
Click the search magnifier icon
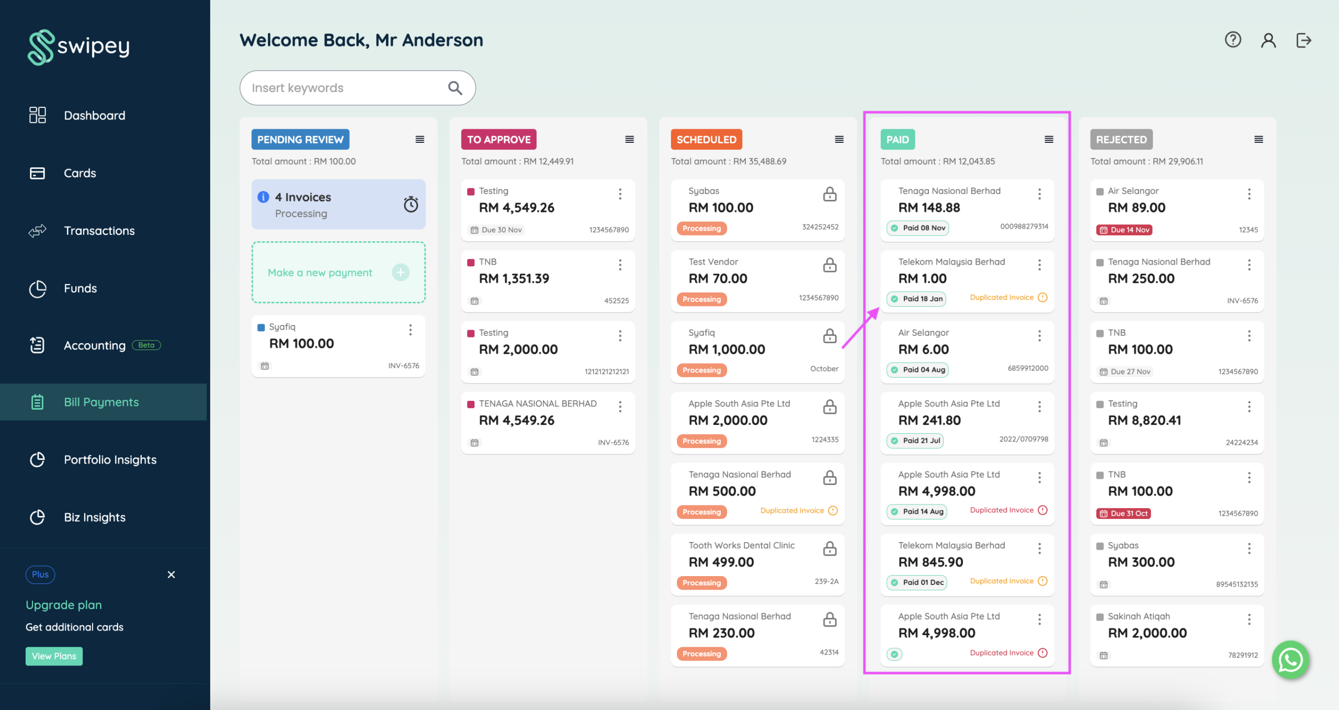[x=455, y=88]
